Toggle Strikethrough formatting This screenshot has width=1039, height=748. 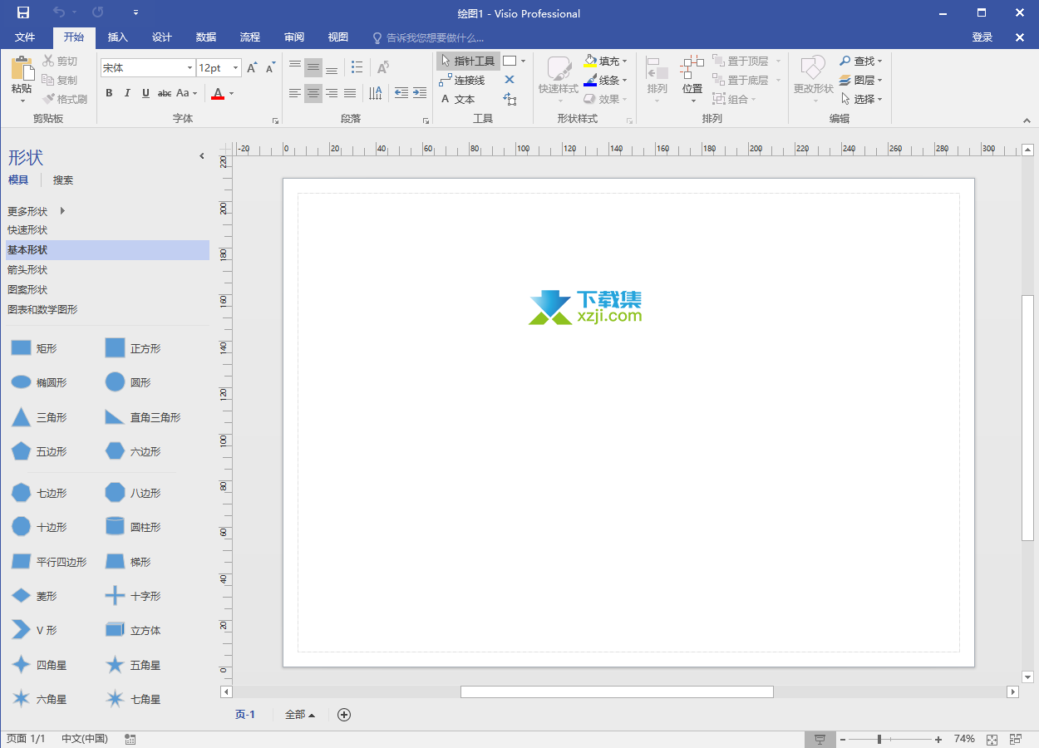(165, 93)
